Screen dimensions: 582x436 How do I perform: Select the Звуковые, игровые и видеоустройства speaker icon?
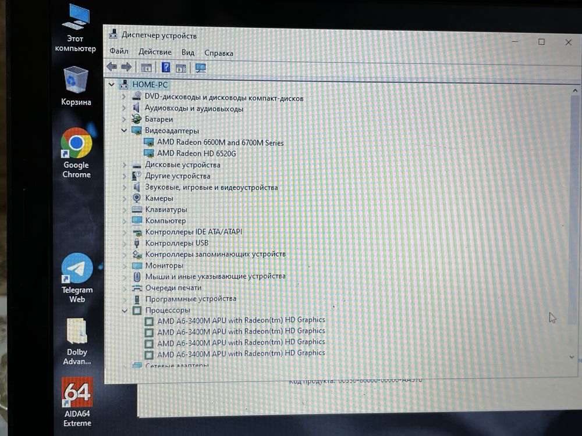(137, 187)
